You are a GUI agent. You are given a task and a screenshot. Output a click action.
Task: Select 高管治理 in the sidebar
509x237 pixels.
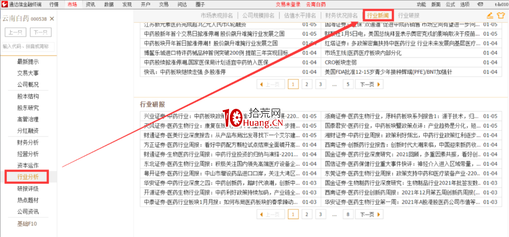point(28,120)
